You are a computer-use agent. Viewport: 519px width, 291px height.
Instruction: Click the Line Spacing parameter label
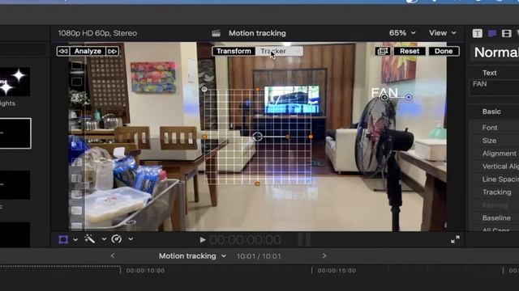(x=500, y=179)
